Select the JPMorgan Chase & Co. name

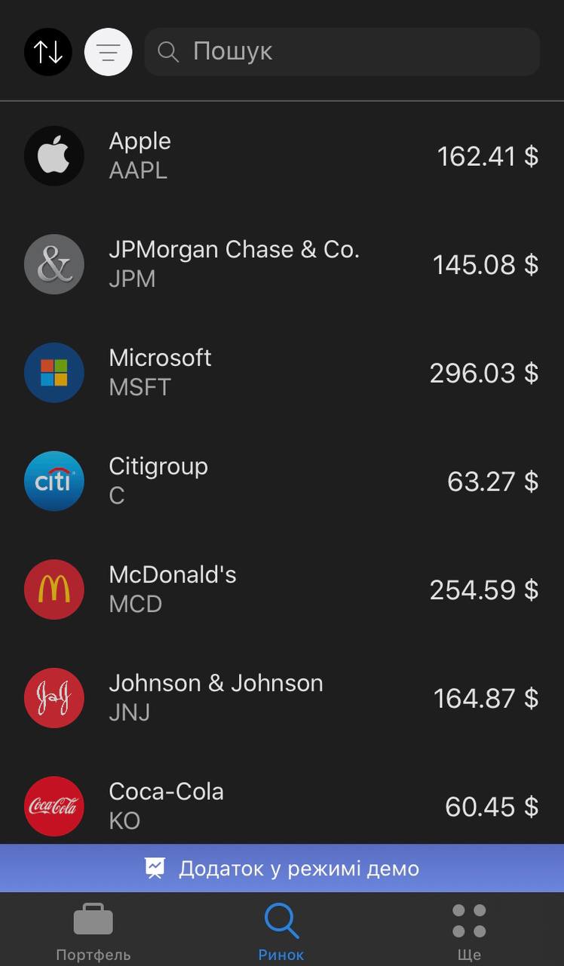tap(234, 250)
